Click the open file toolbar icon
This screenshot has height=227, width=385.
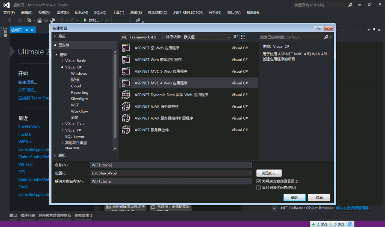pyautogui.click(x=39, y=20)
